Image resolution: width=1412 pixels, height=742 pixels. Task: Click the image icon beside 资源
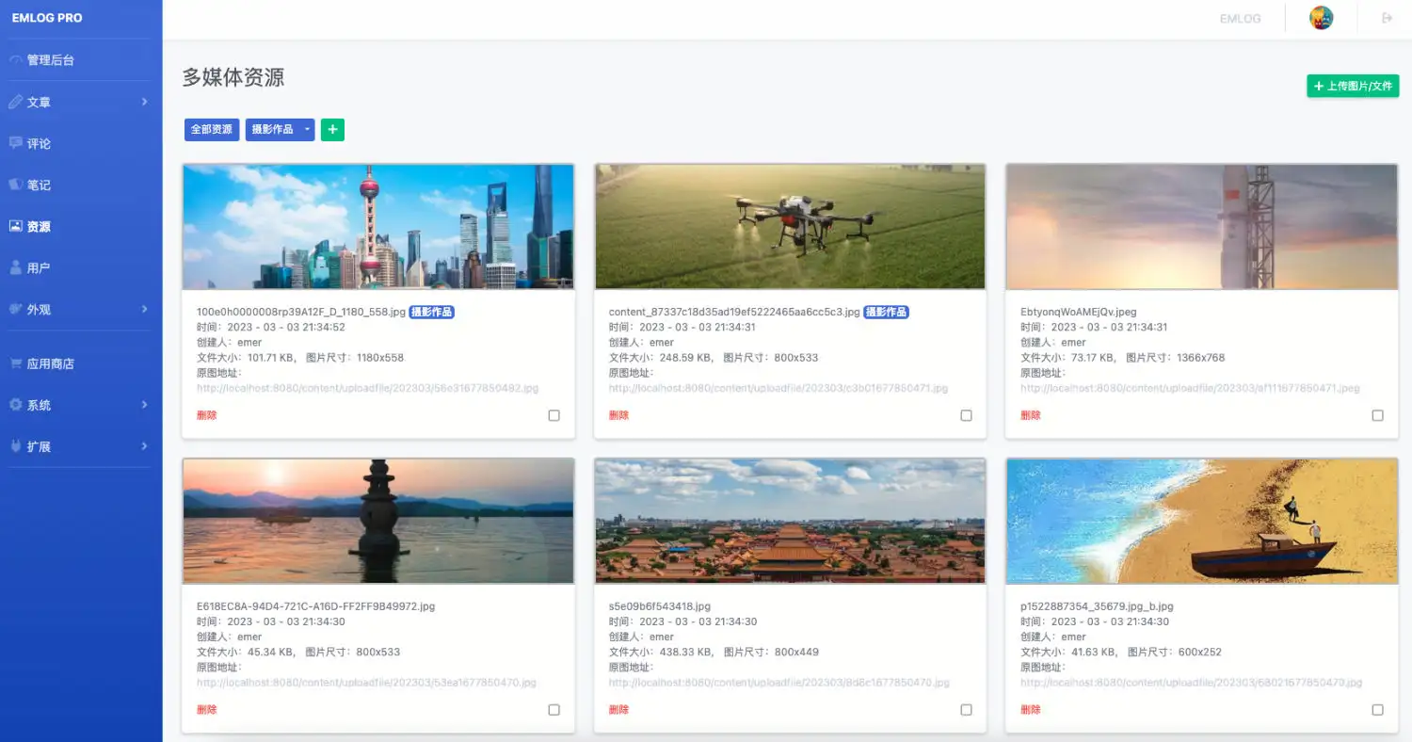(x=15, y=226)
